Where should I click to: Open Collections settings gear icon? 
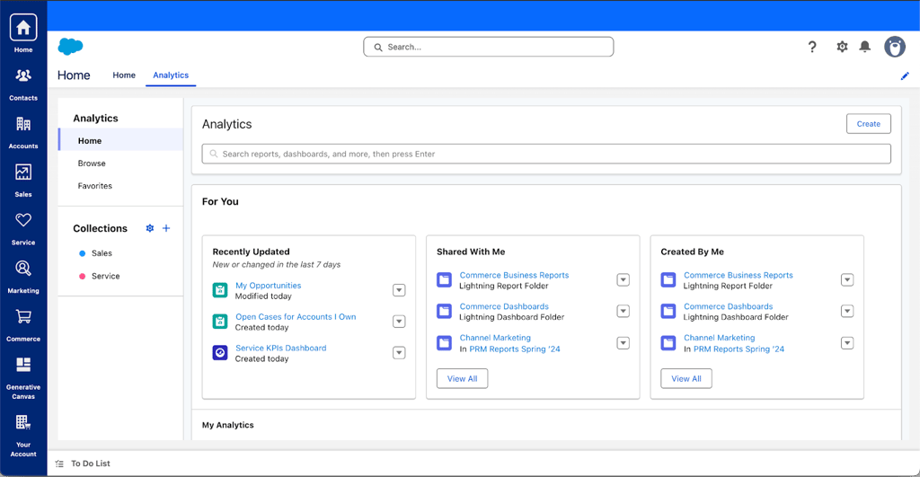[150, 228]
